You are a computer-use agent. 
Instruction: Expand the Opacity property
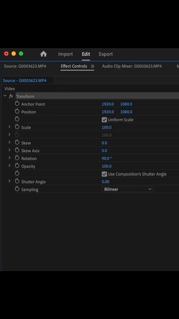(x=9, y=165)
